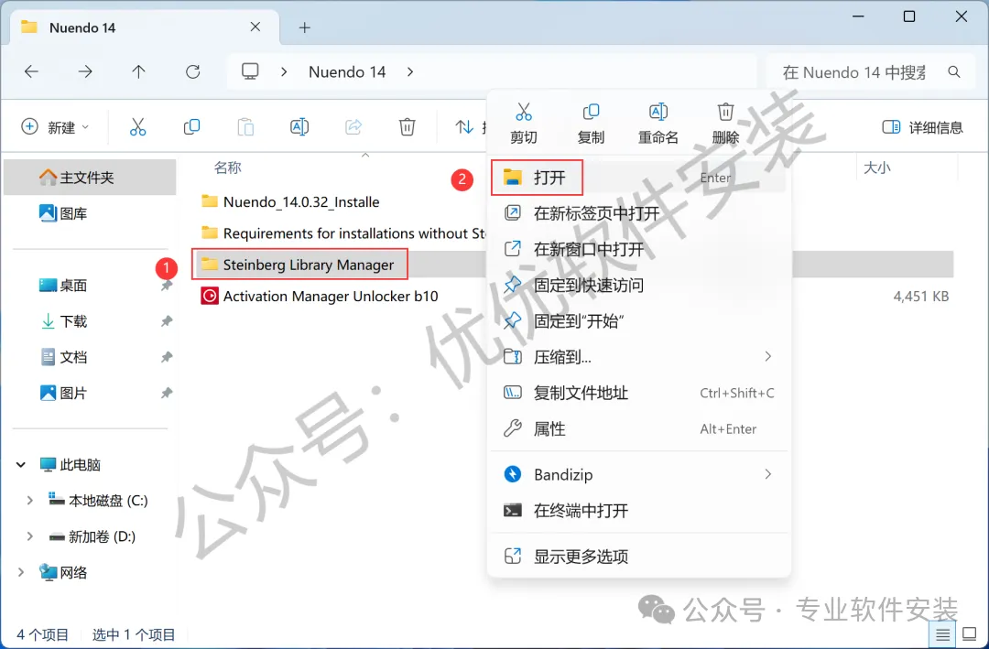Image resolution: width=989 pixels, height=649 pixels.
Task: Click the Delete trash icon in the toolbar
Action: click(x=407, y=126)
